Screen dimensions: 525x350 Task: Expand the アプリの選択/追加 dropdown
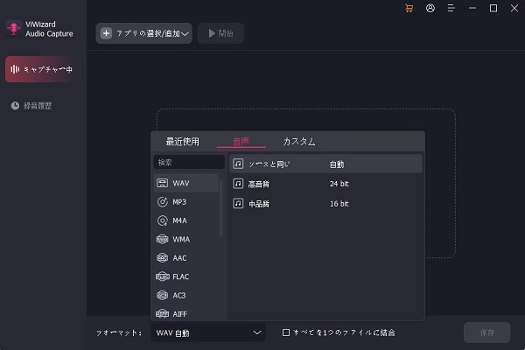coord(144,33)
